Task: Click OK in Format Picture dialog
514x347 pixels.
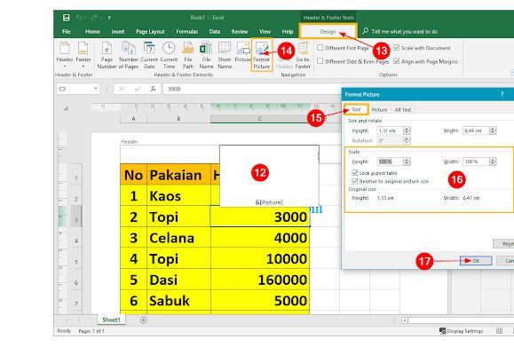Action: (476, 261)
